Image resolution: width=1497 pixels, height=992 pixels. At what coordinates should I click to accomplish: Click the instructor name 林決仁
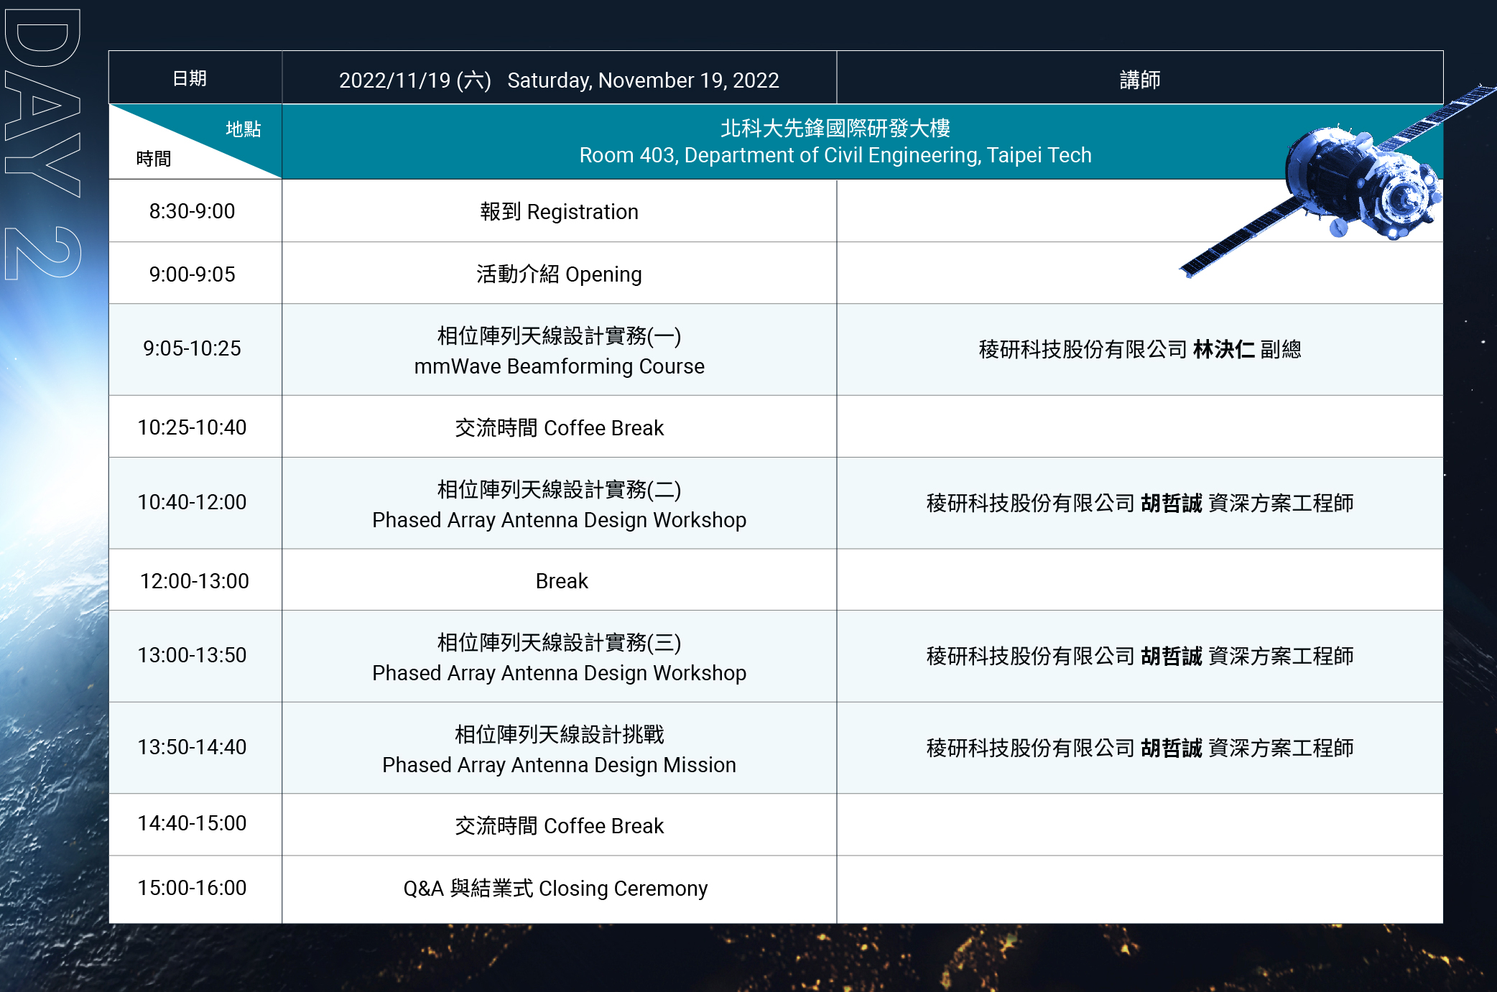pos(1223,350)
